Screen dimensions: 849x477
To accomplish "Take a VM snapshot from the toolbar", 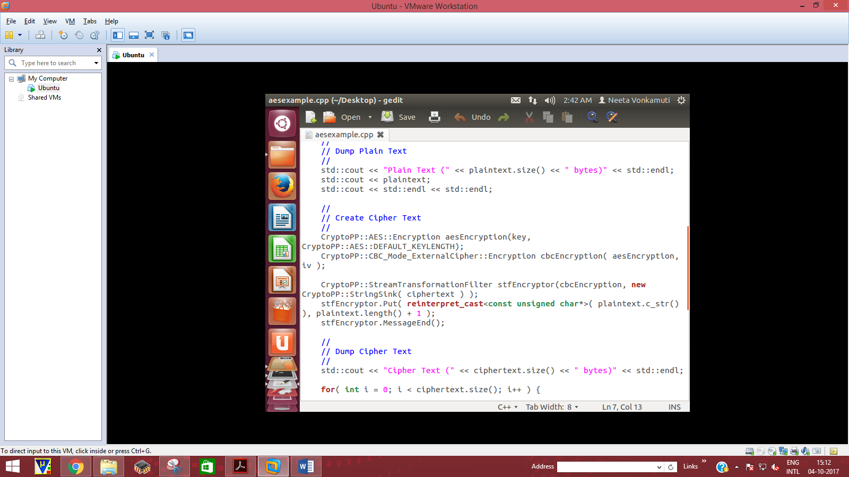I will pyautogui.click(x=63, y=36).
